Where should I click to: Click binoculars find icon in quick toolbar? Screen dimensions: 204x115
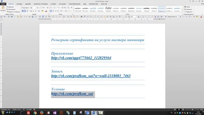(x=82, y=17)
